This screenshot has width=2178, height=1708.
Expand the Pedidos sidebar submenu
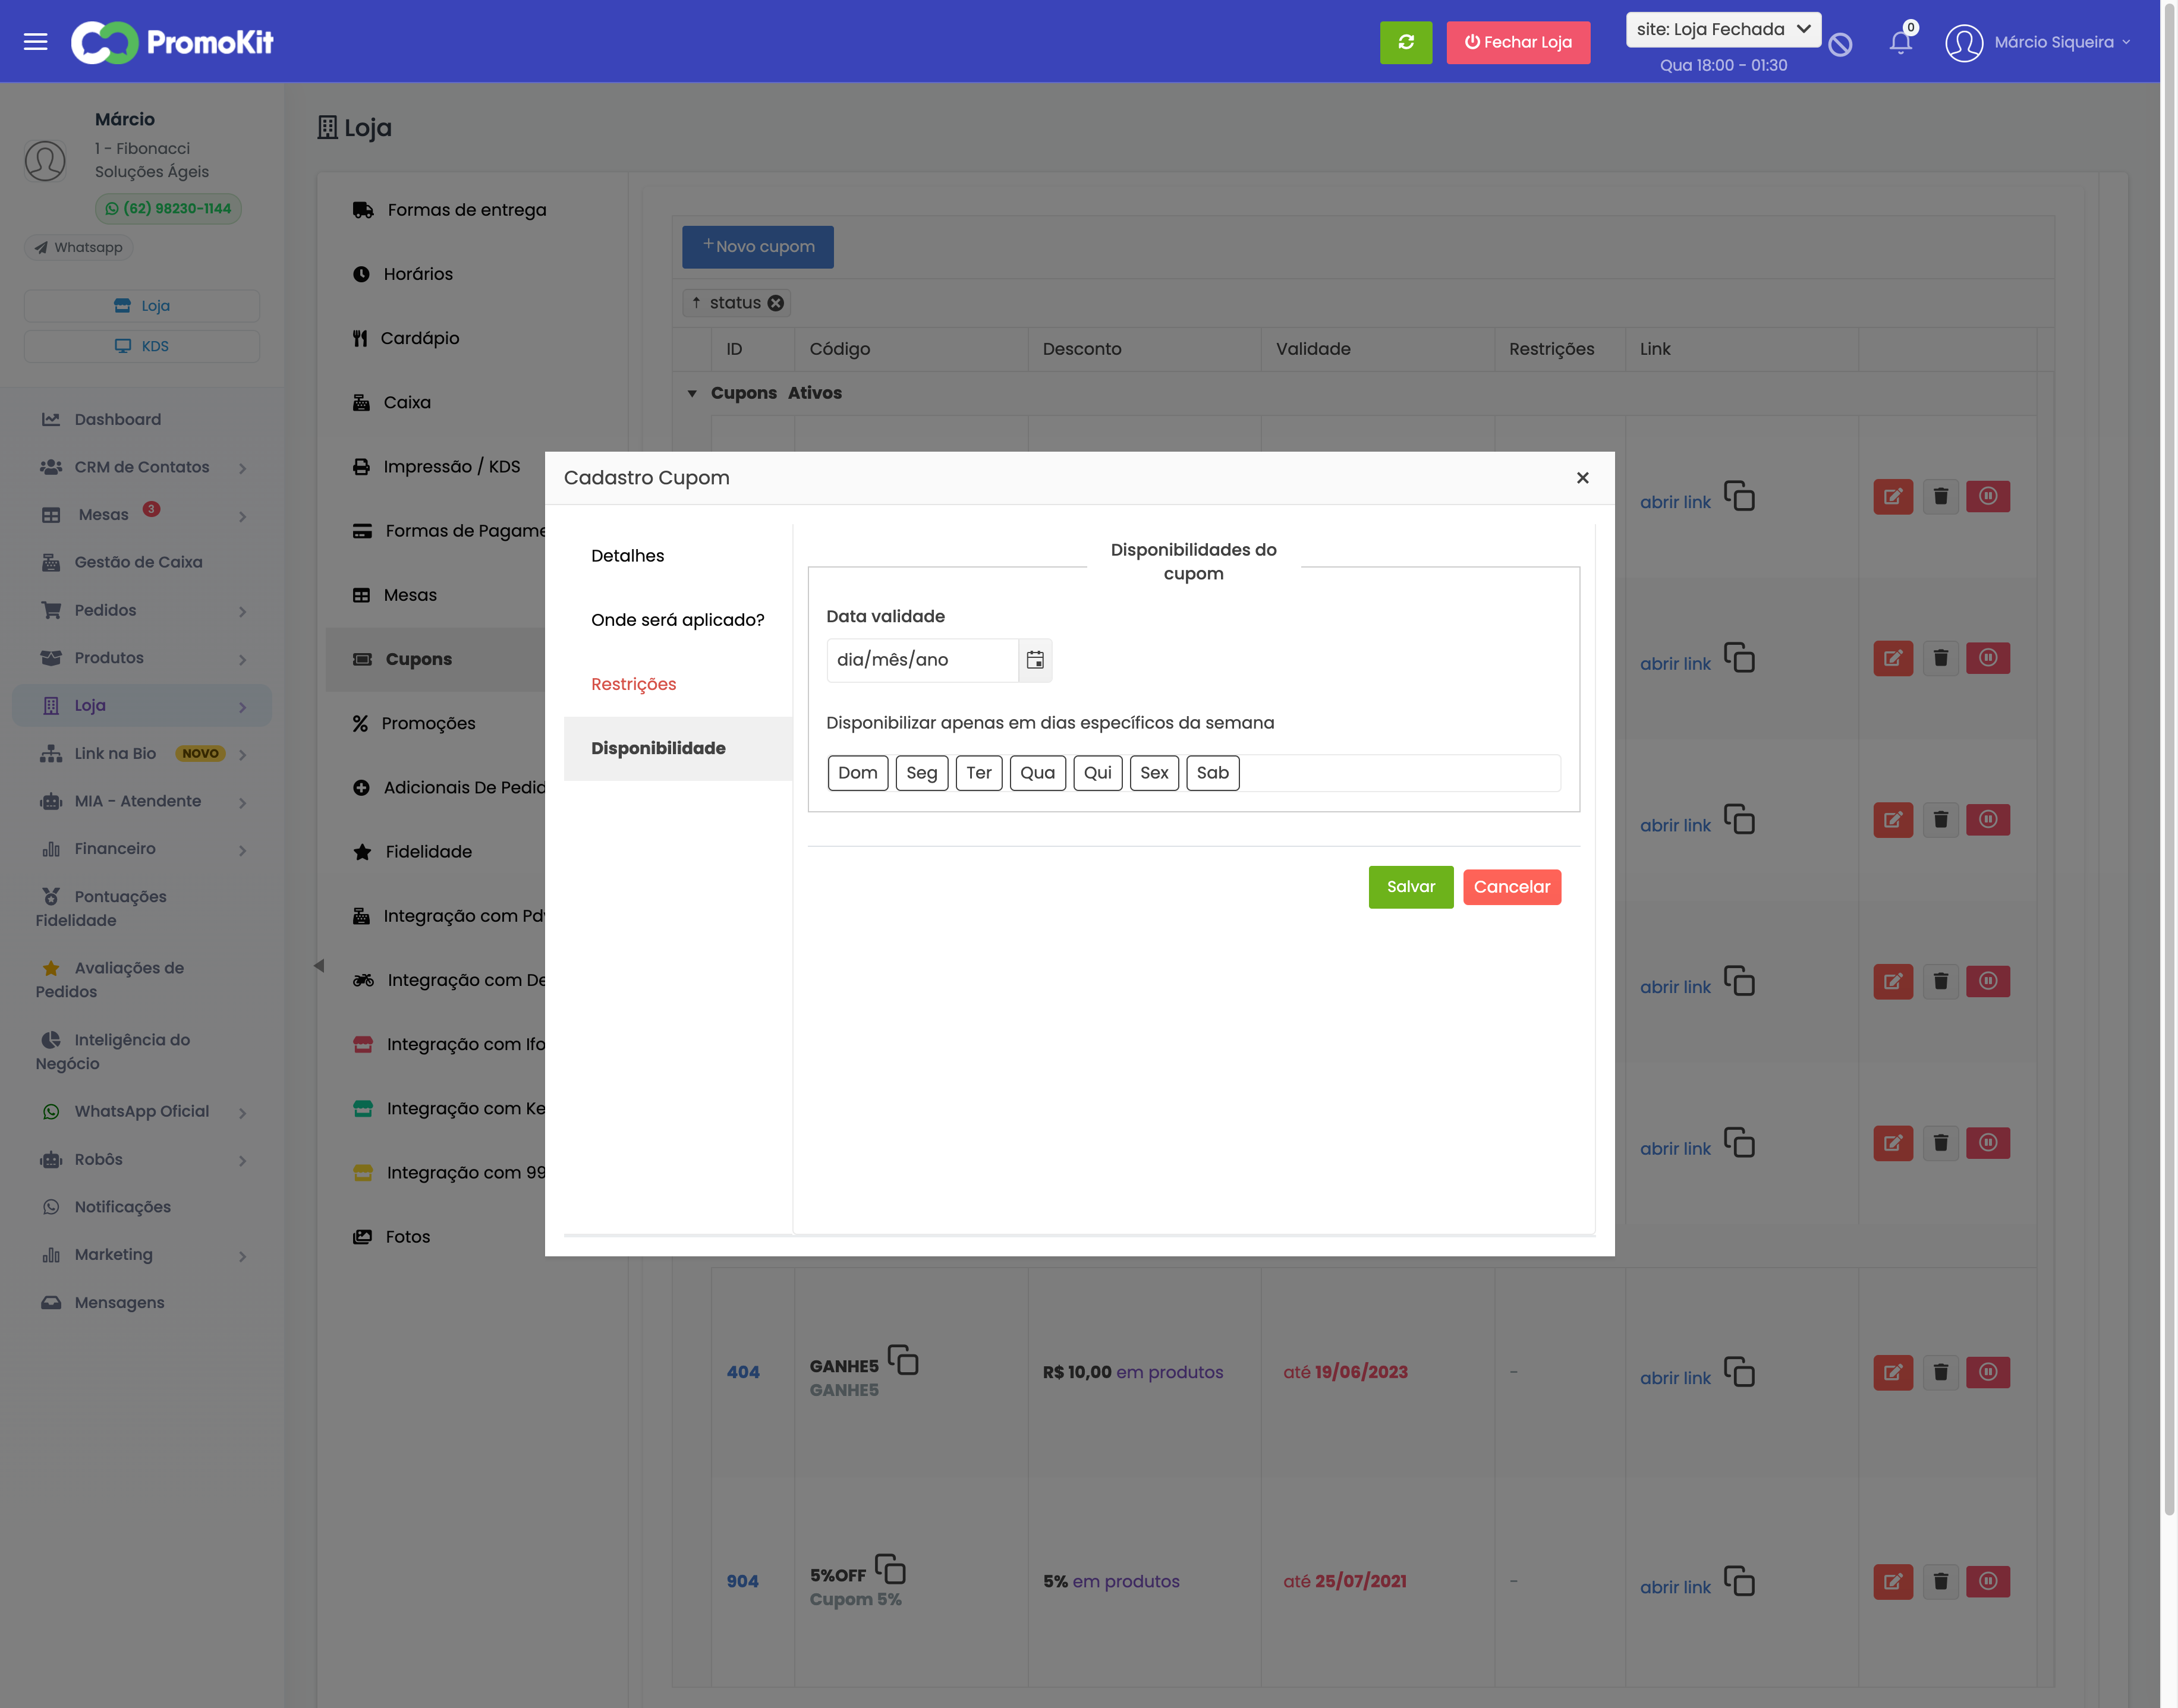[x=242, y=611]
